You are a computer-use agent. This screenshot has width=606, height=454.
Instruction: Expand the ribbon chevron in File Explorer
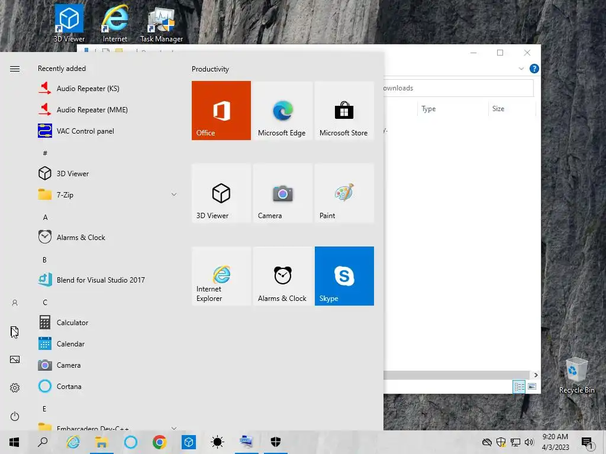tap(521, 69)
